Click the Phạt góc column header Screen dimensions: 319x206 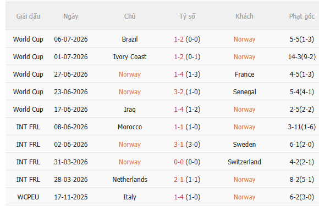(x=302, y=16)
